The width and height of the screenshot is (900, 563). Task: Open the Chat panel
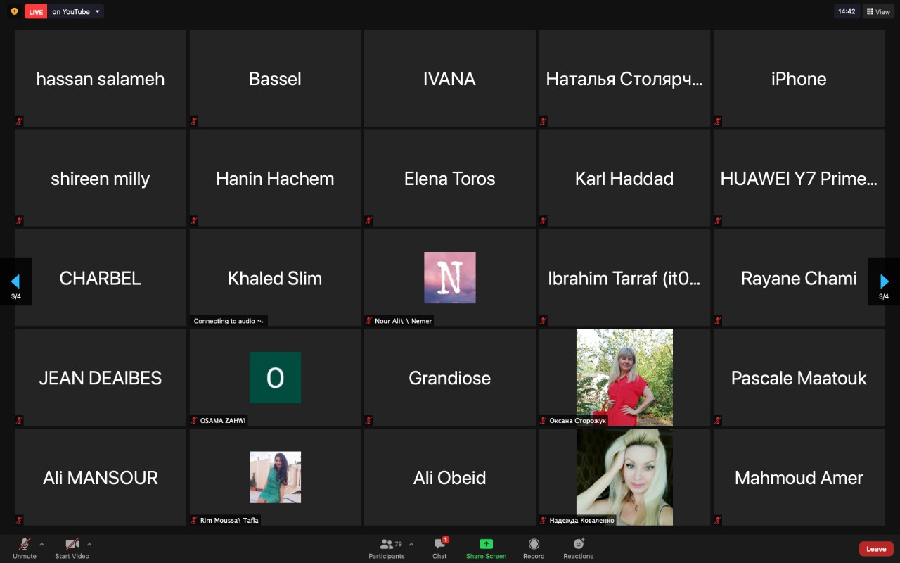point(440,544)
